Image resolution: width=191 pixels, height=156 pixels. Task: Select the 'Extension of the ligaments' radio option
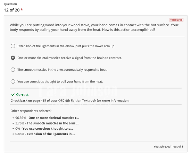(x=13, y=46)
